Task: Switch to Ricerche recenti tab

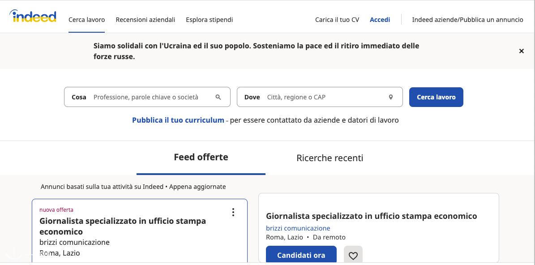Action: (330, 158)
